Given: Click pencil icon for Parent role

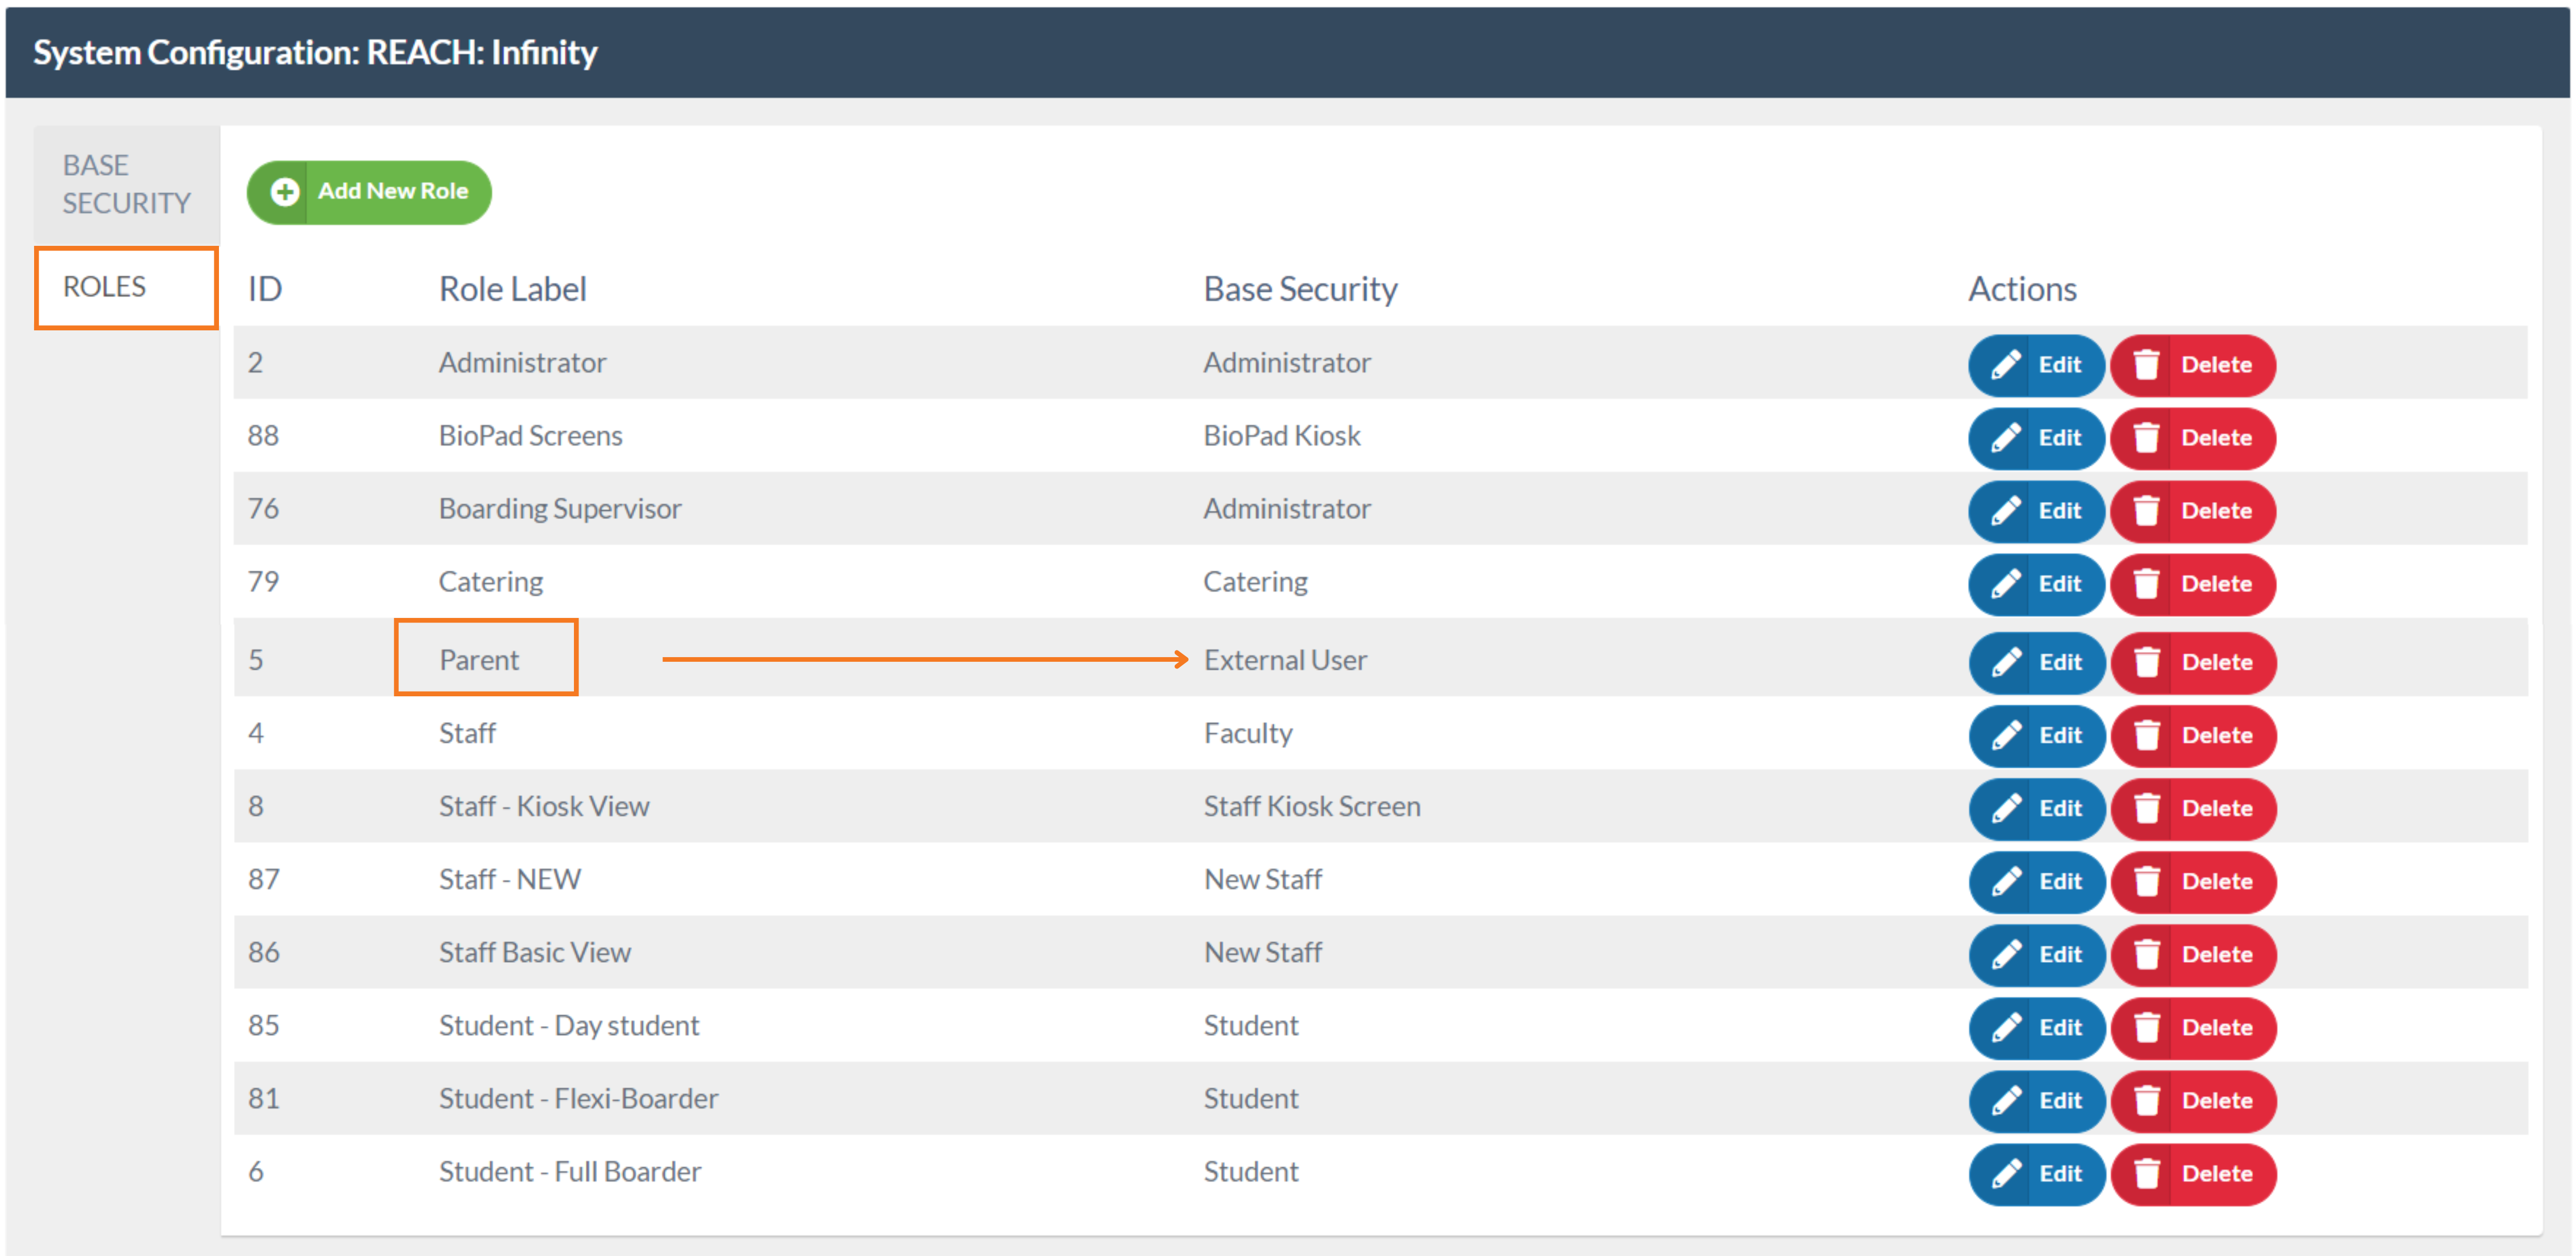Looking at the screenshot, I should [2005, 662].
